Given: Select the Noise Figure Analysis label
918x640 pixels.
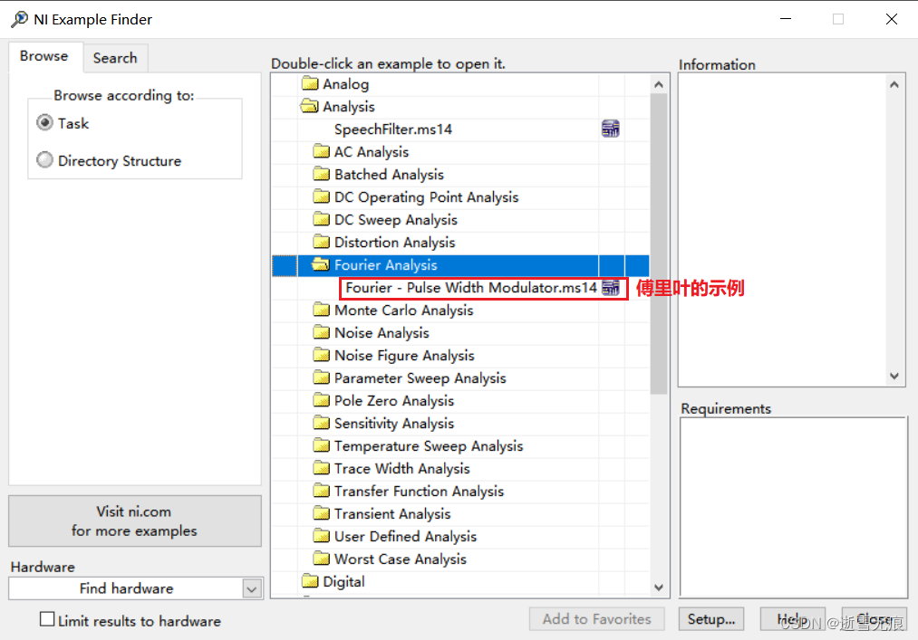Looking at the screenshot, I should click(x=404, y=356).
